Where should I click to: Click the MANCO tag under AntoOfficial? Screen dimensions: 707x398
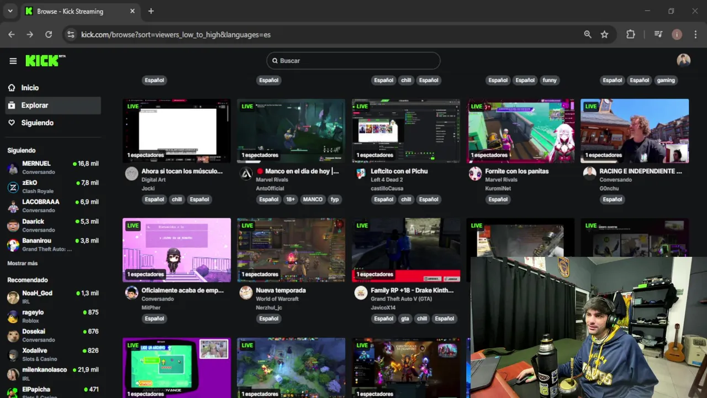pyautogui.click(x=313, y=200)
